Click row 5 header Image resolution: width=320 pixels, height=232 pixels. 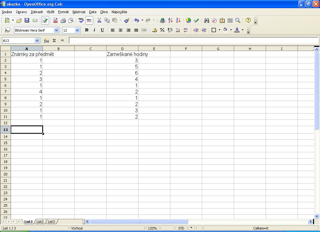click(6, 79)
